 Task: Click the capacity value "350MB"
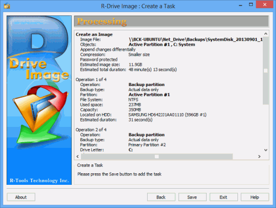134,110
